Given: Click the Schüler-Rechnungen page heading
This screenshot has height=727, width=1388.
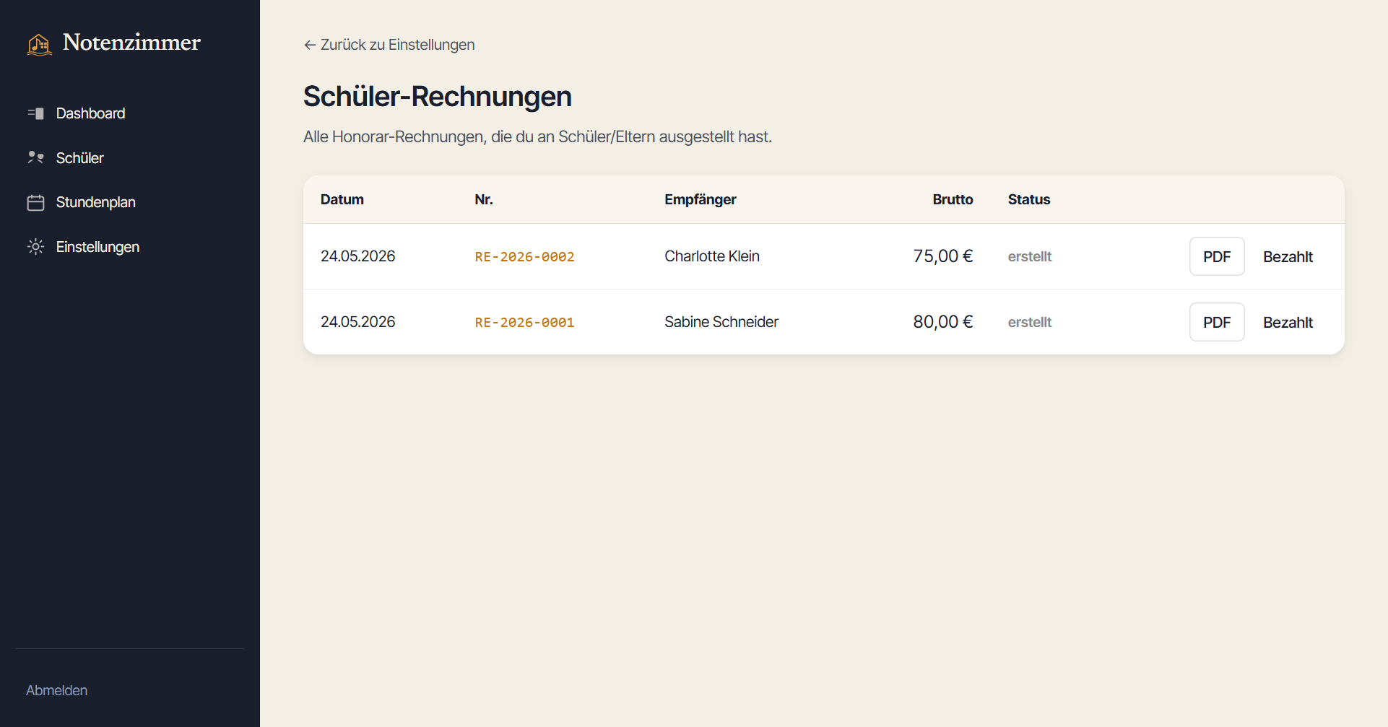Looking at the screenshot, I should [x=438, y=97].
